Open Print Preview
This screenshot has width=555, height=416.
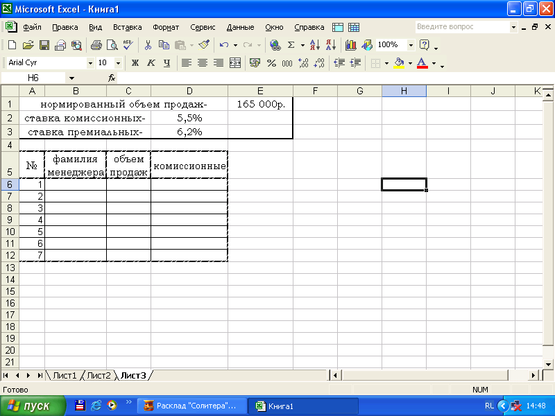112,45
